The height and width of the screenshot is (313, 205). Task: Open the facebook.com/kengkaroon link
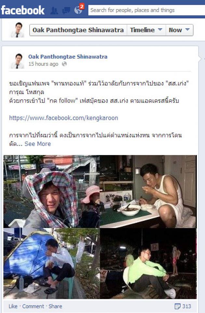click(x=63, y=118)
